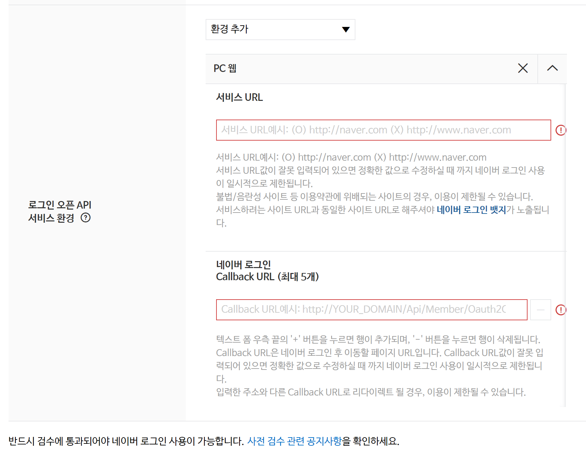Open 사전 검수 관련 공지사항 link
Screen dimensions: 586x452
pyautogui.click(x=294, y=441)
